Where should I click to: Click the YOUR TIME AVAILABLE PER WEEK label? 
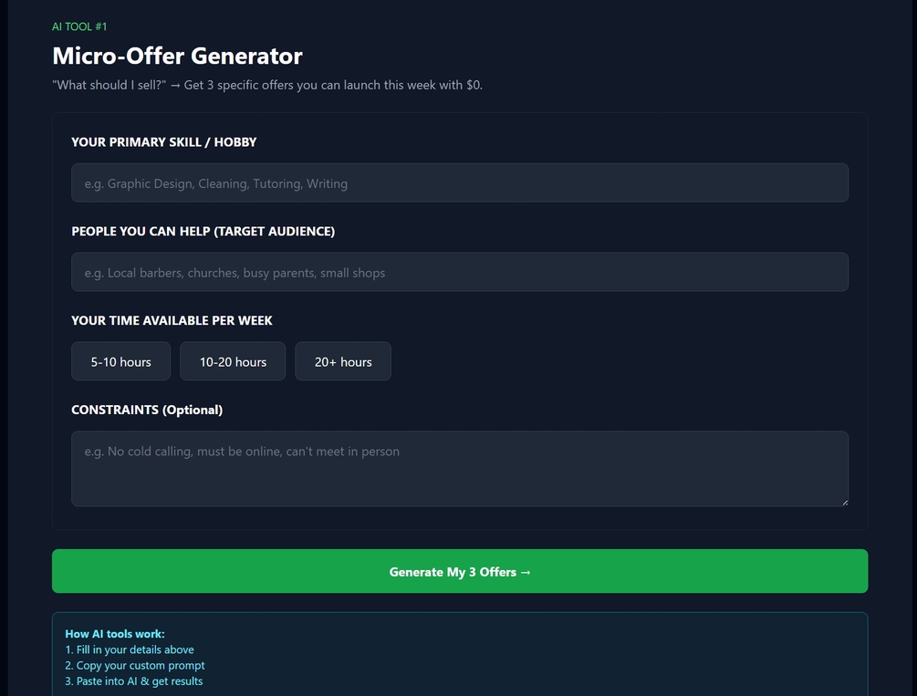[x=172, y=321]
